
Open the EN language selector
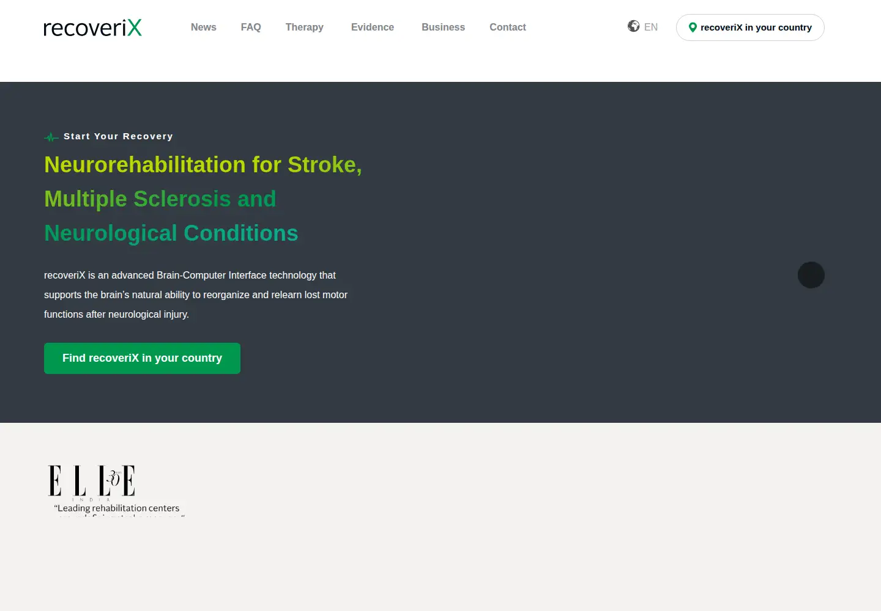point(651,27)
